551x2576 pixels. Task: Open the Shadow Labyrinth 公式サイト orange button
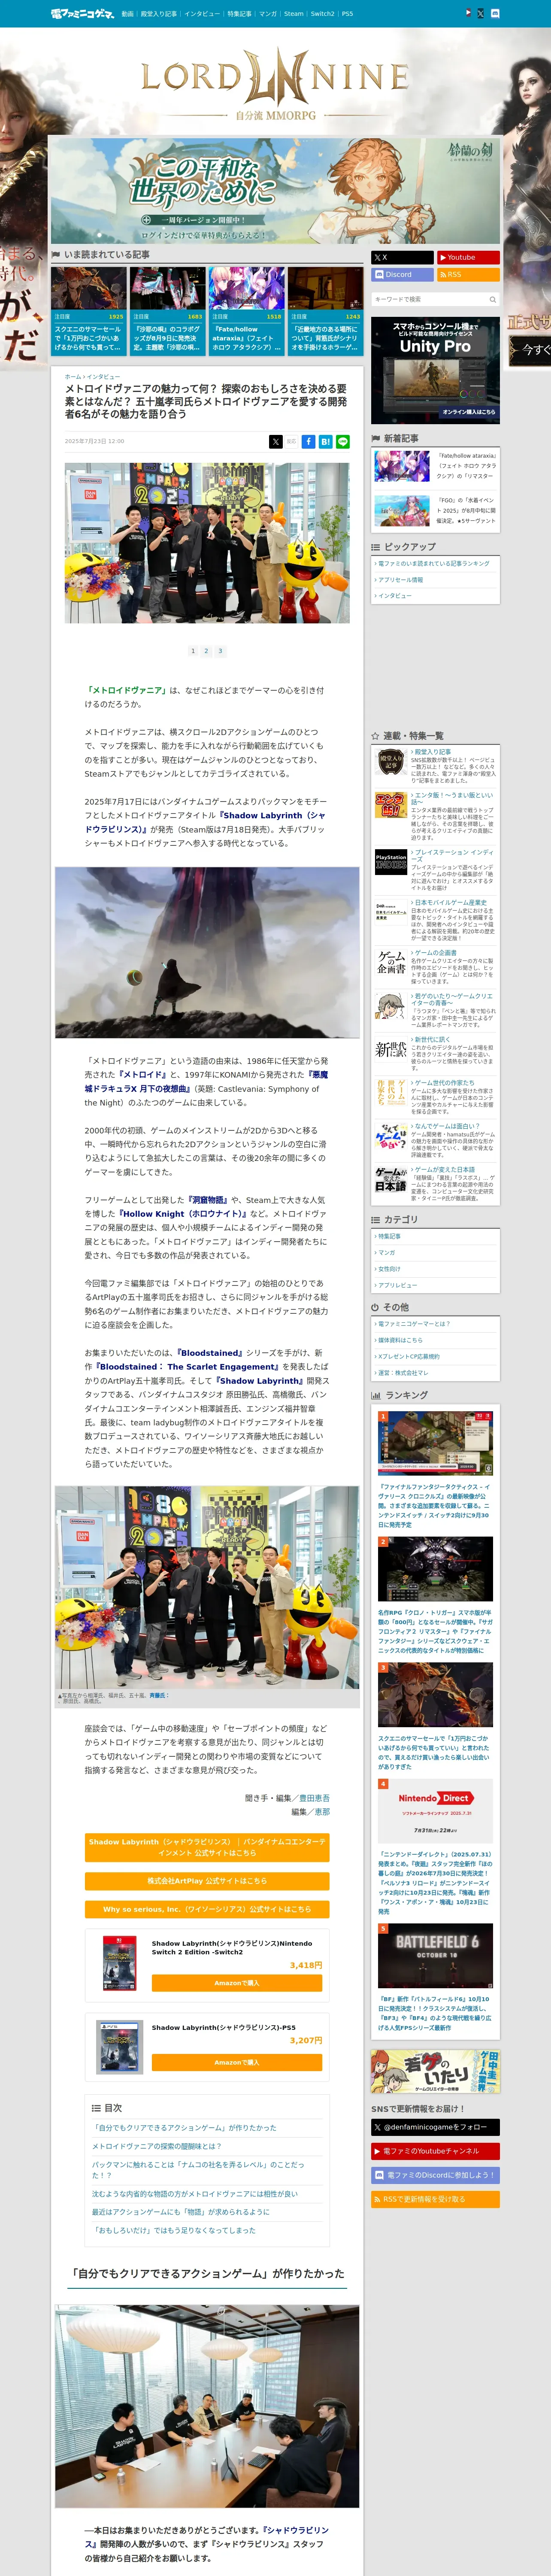[x=207, y=1847]
